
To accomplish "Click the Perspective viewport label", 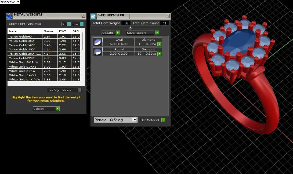I will point(8,2).
